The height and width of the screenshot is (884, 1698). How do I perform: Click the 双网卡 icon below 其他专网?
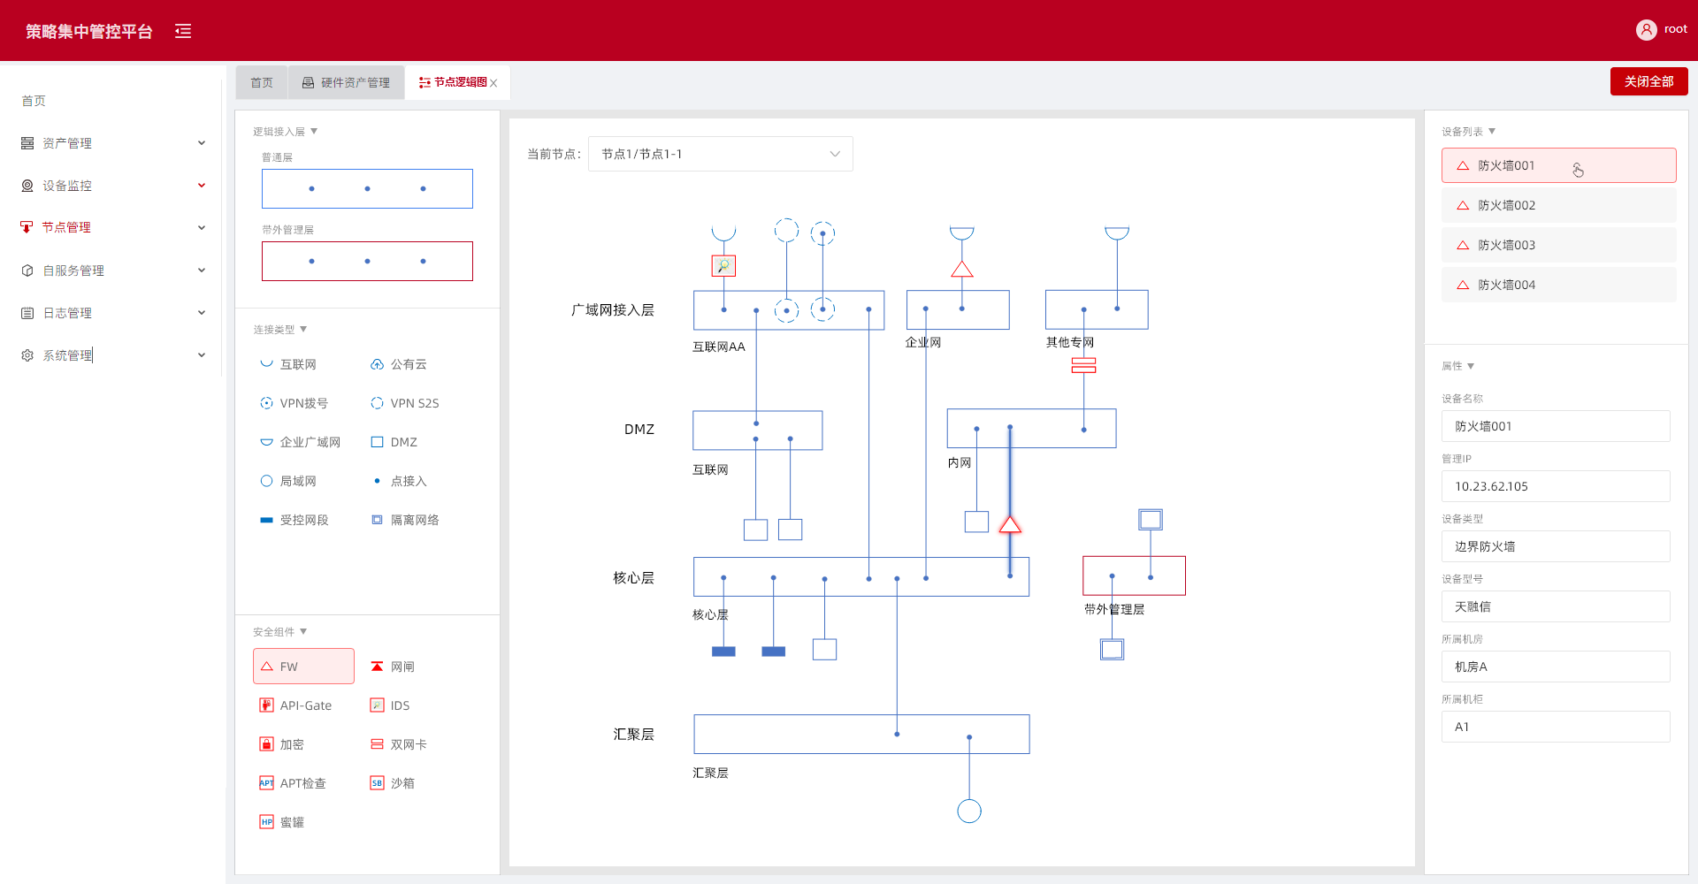1083,365
